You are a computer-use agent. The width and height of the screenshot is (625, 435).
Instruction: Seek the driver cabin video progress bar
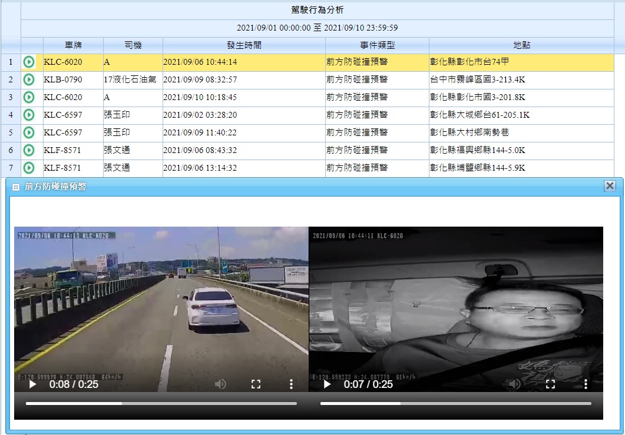[455, 404]
